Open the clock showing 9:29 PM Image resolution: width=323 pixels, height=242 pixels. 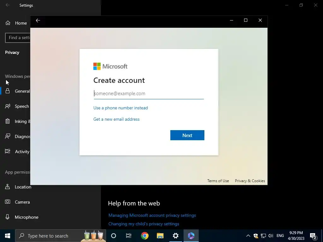pos(296,236)
